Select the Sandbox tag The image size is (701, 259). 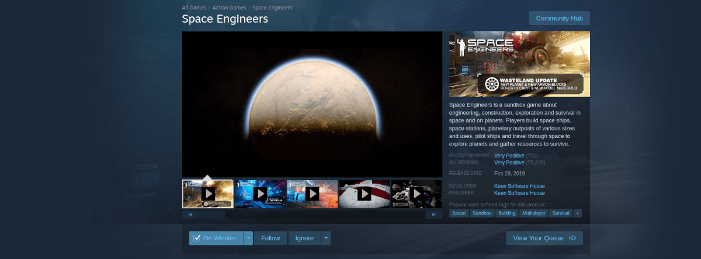coord(481,213)
